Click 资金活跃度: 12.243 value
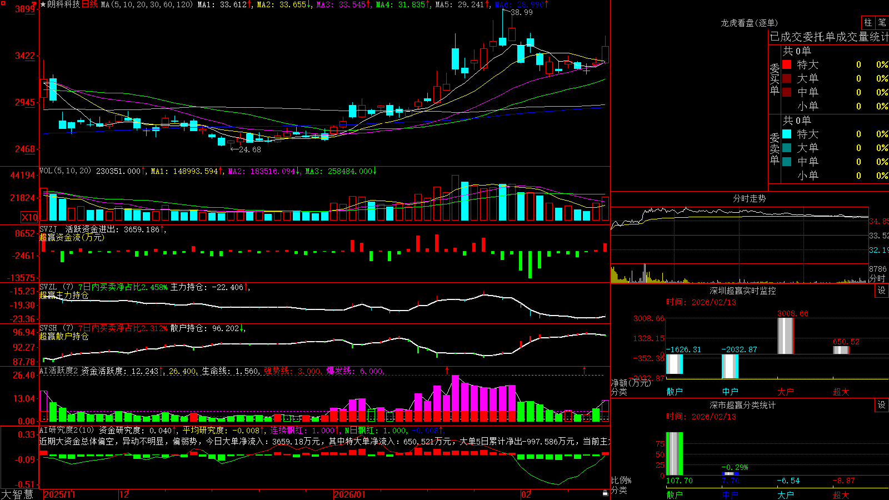889x500 pixels. 120,371
